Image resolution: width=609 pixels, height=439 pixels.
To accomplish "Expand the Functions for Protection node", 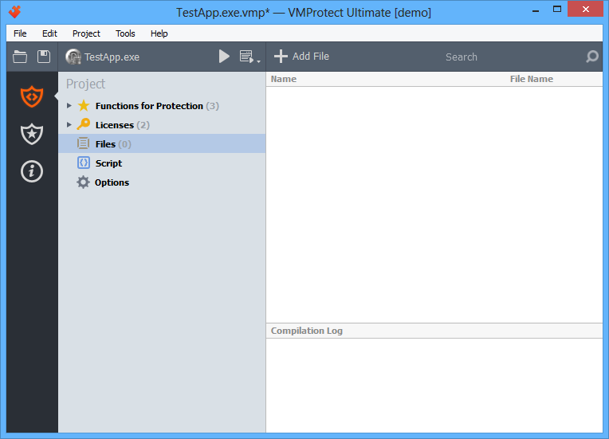I will click(69, 106).
